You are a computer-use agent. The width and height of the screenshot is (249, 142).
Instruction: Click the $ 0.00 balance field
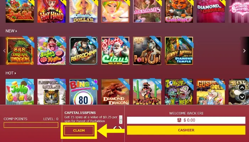[x=186, y=120]
